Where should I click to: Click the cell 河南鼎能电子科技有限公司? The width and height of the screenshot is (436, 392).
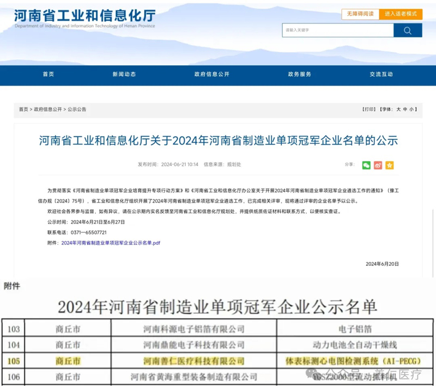click(x=194, y=345)
